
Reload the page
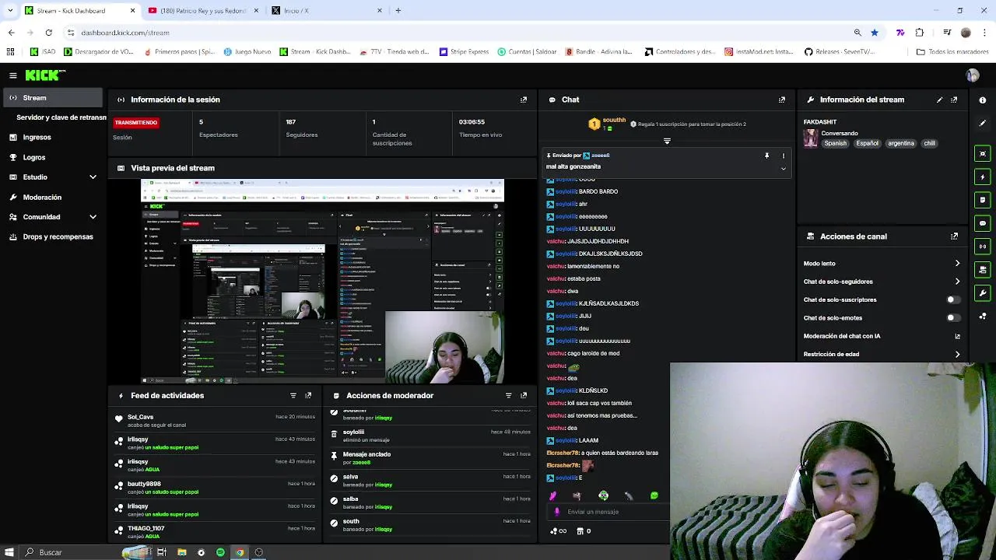coord(48,33)
